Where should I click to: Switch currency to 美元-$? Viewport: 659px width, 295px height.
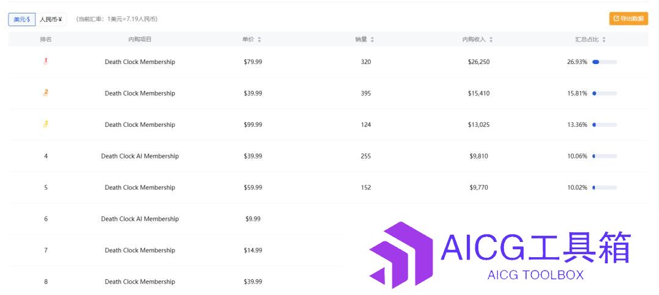tap(22, 20)
